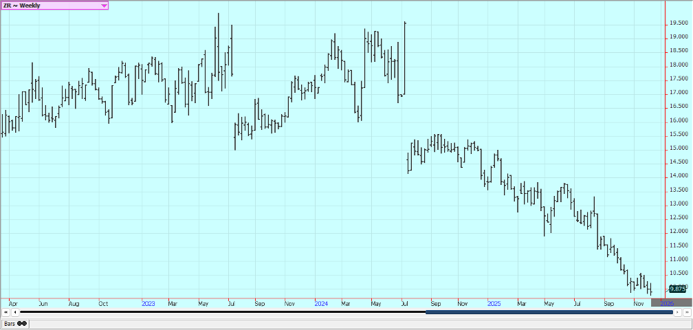Screen dimensions: 693x330
Task: Click the Oct label on the time axis
Action: pyautogui.click(x=103, y=302)
